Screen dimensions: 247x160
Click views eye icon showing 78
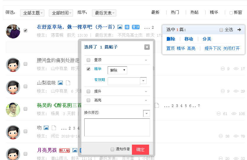pos(236,136)
